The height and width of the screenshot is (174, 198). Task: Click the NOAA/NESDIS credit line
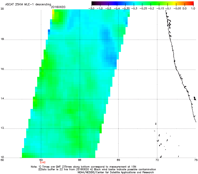coord(116,172)
